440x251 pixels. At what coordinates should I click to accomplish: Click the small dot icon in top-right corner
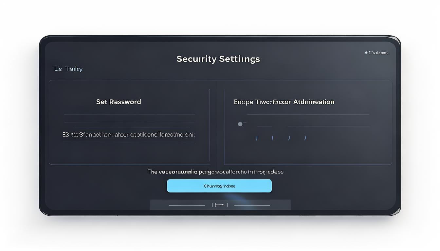coord(366,53)
